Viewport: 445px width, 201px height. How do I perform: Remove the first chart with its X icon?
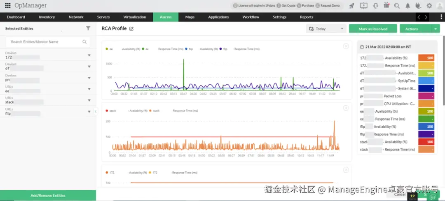[x=346, y=46]
